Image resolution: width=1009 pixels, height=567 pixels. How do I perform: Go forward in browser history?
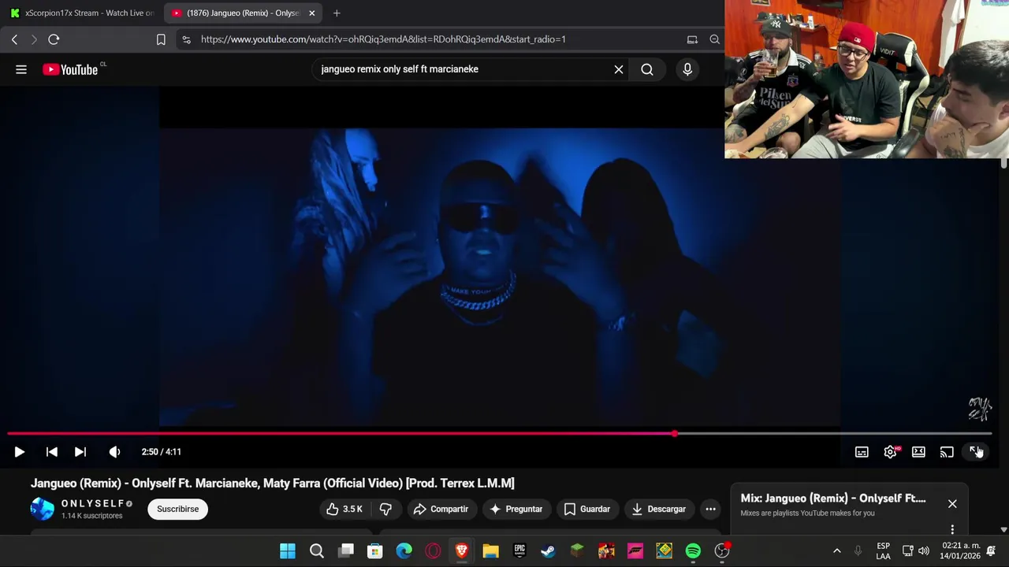34,39
